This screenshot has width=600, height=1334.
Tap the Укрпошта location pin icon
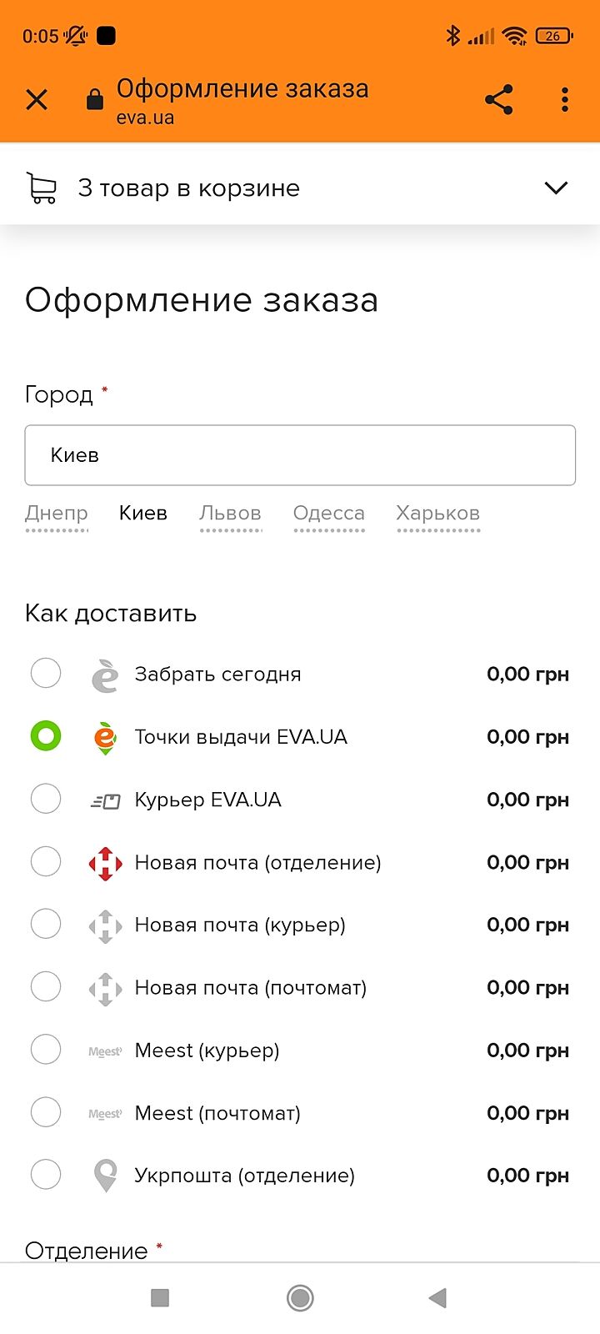click(x=105, y=1176)
